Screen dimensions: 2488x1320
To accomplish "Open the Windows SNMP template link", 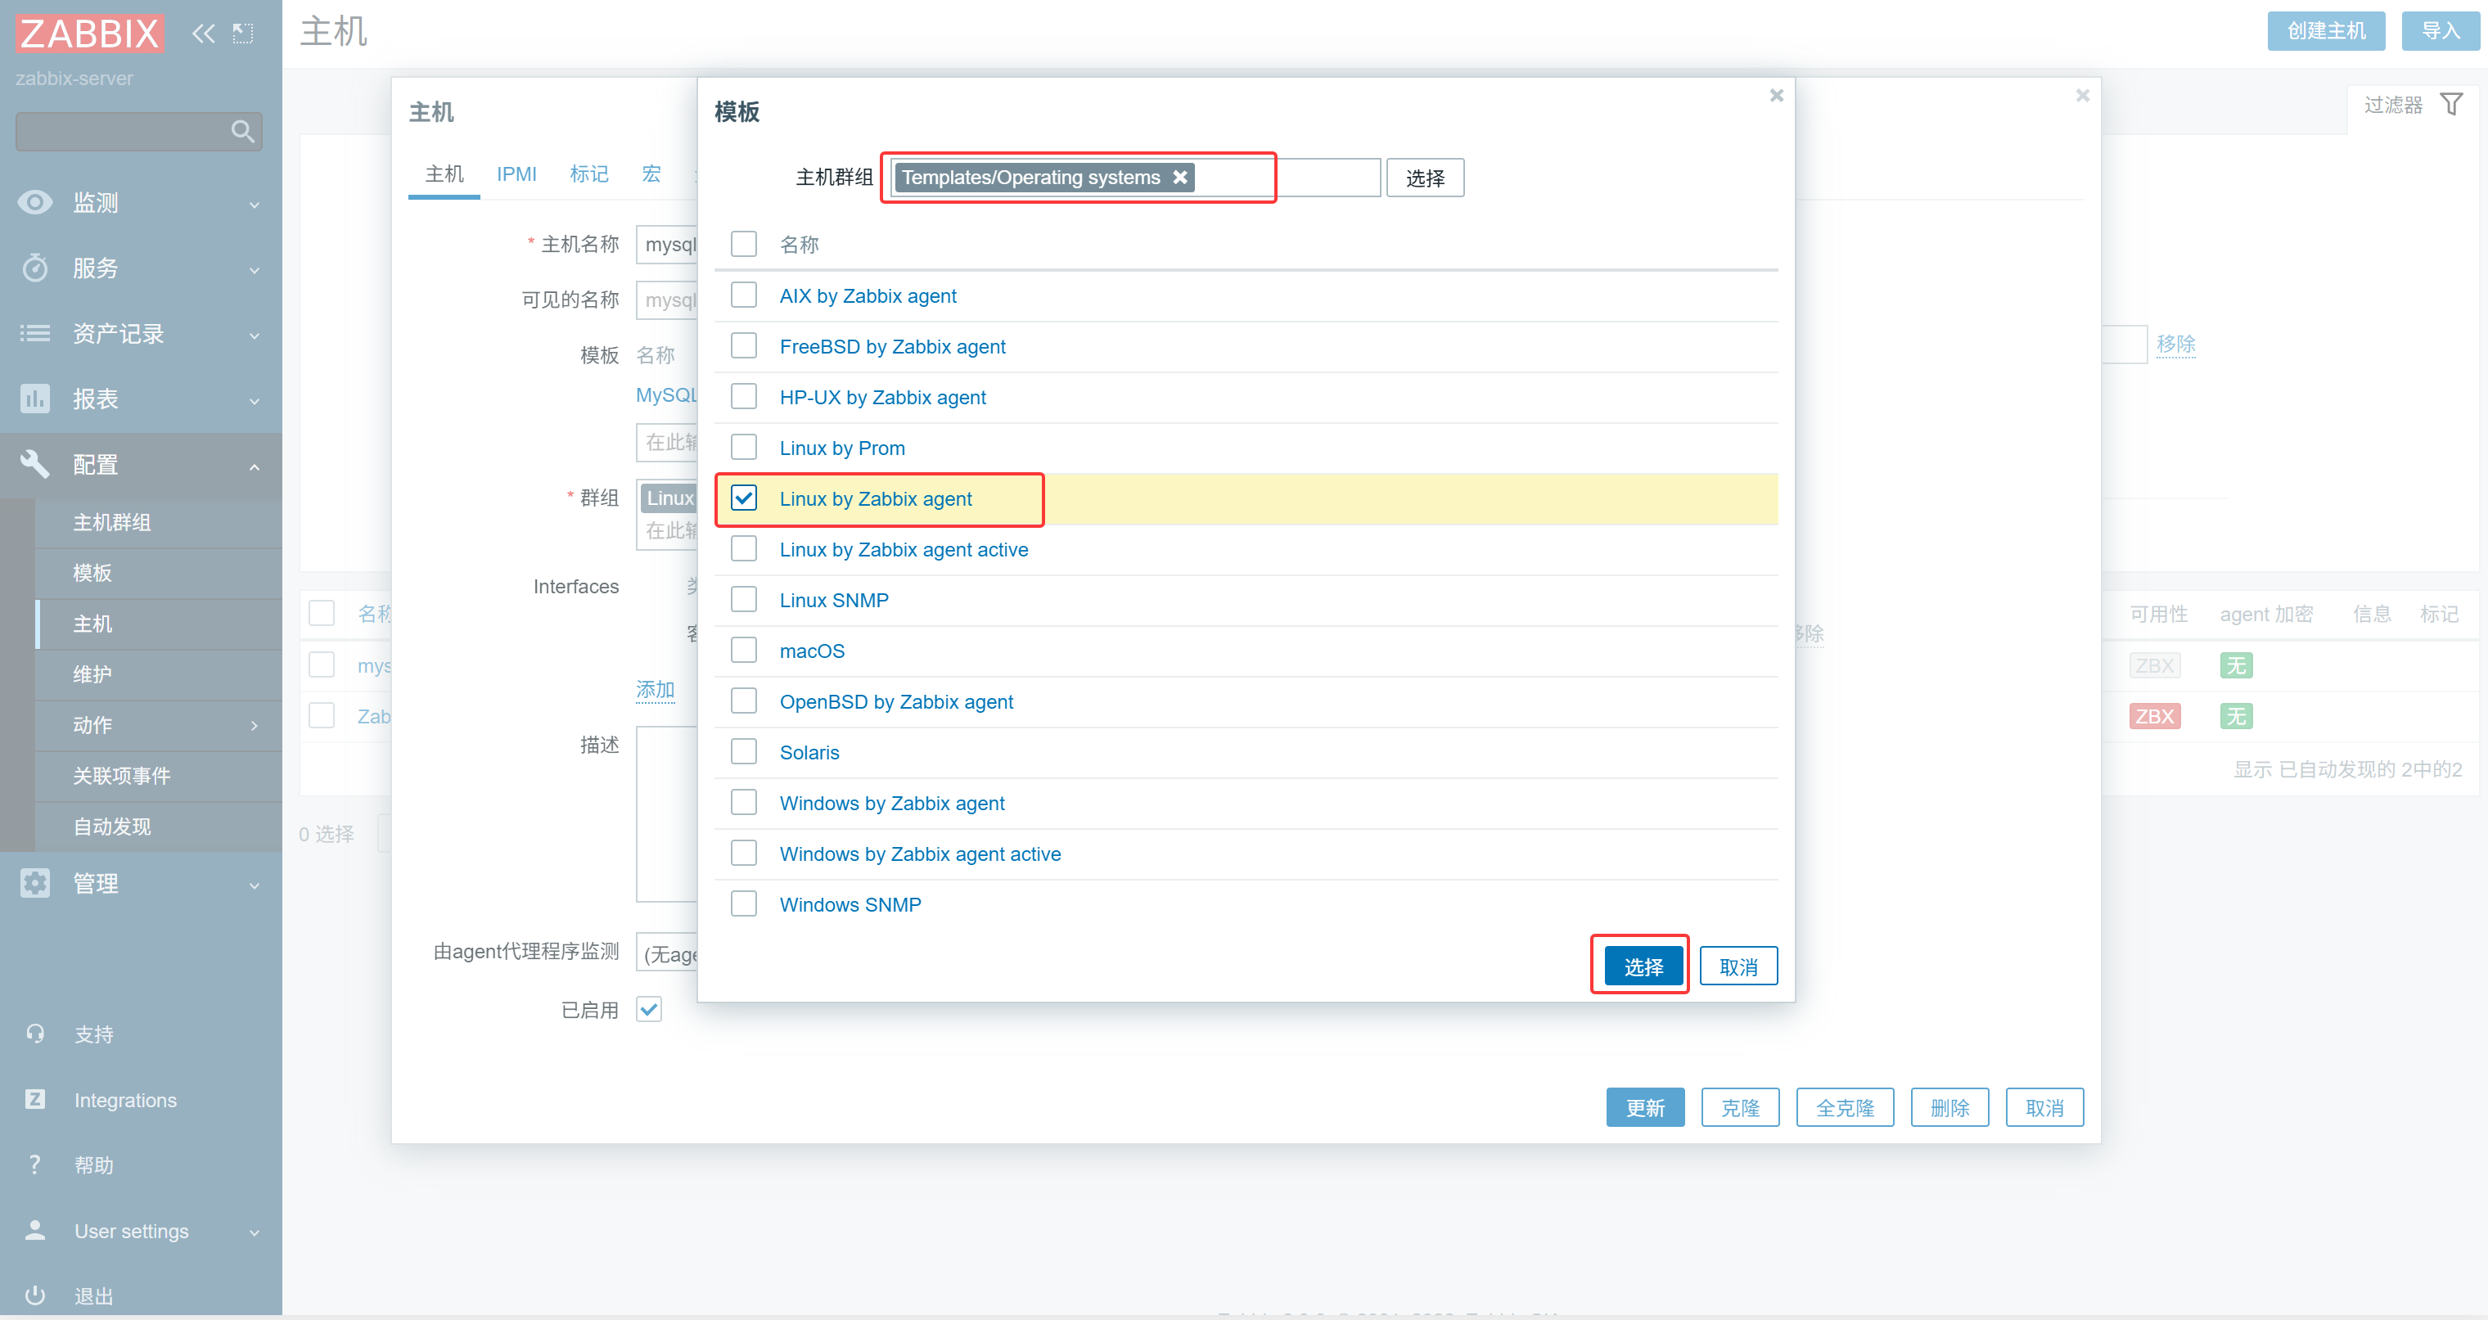I will point(850,905).
